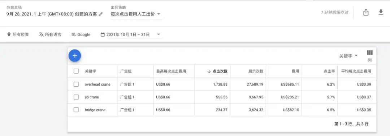Sort by 关键字 column header
Screen dimensions: 390x136
pos(90,71)
